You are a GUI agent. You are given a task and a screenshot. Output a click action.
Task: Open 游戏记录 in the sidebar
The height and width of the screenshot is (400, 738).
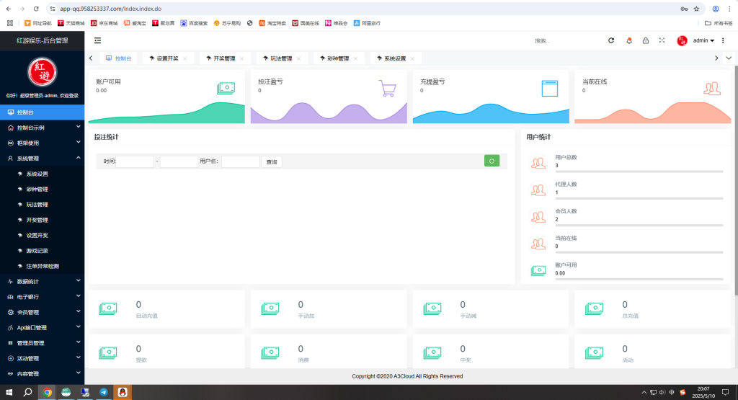42,251
